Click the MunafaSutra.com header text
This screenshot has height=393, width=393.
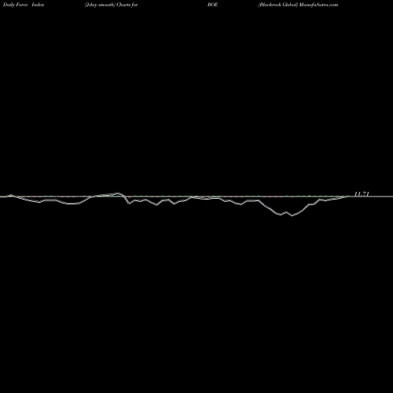(318, 5)
